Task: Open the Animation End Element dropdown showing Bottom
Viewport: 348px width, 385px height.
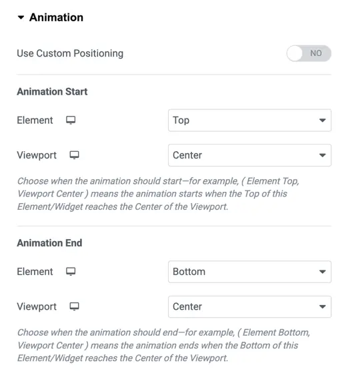Action: click(249, 272)
